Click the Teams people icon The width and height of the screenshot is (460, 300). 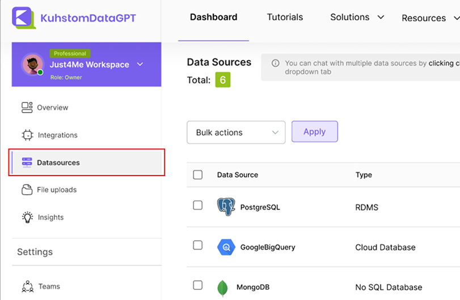[27, 286]
